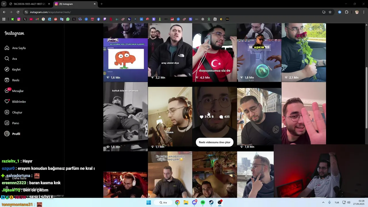This screenshot has height=207, width=368.
Task: Open the 'AŞKIM' reel with 1,8 Mn views
Action: 259,53
